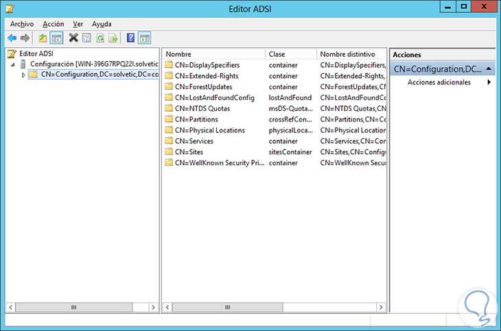The height and width of the screenshot is (331, 501).
Task: Click the crossRefCon... class cell
Action: click(x=290, y=119)
